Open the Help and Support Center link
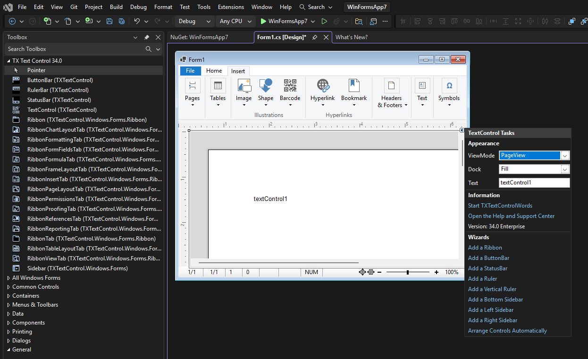Screen dimensions: 588x359 (512, 216)
